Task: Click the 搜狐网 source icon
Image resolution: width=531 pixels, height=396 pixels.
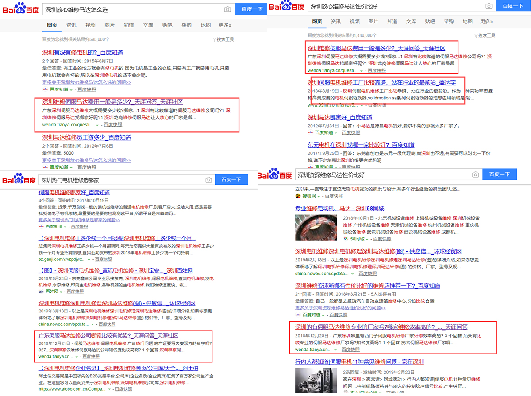Action: (298, 196)
